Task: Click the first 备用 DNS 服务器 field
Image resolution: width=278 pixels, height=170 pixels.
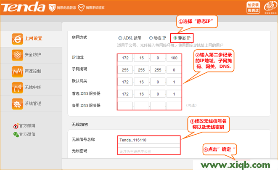Action: tap(124, 105)
